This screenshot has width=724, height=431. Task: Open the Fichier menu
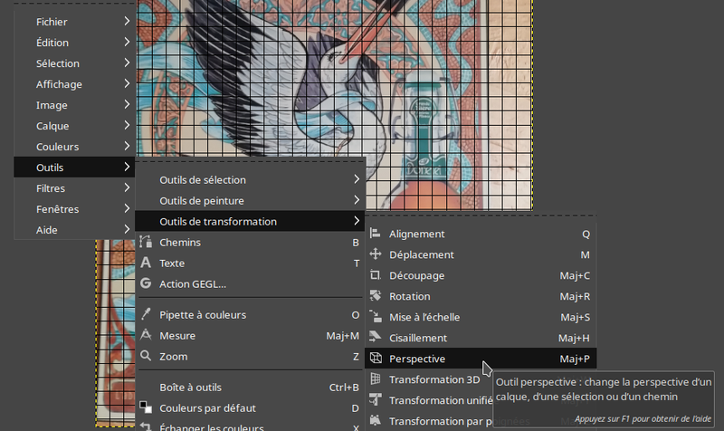pos(52,22)
